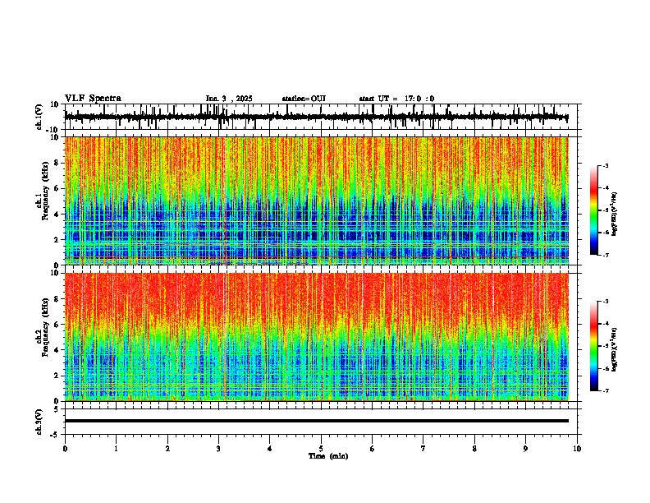Click the ch.1 frequency spectrogram panel
The width and height of the screenshot is (650, 503).
coord(317,201)
